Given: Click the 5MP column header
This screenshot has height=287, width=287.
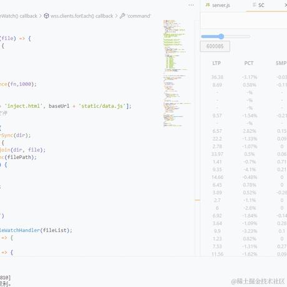Looking at the screenshot, I should [x=281, y=63].
